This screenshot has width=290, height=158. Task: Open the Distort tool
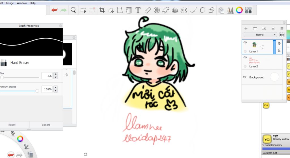click(x=120, y=10)
